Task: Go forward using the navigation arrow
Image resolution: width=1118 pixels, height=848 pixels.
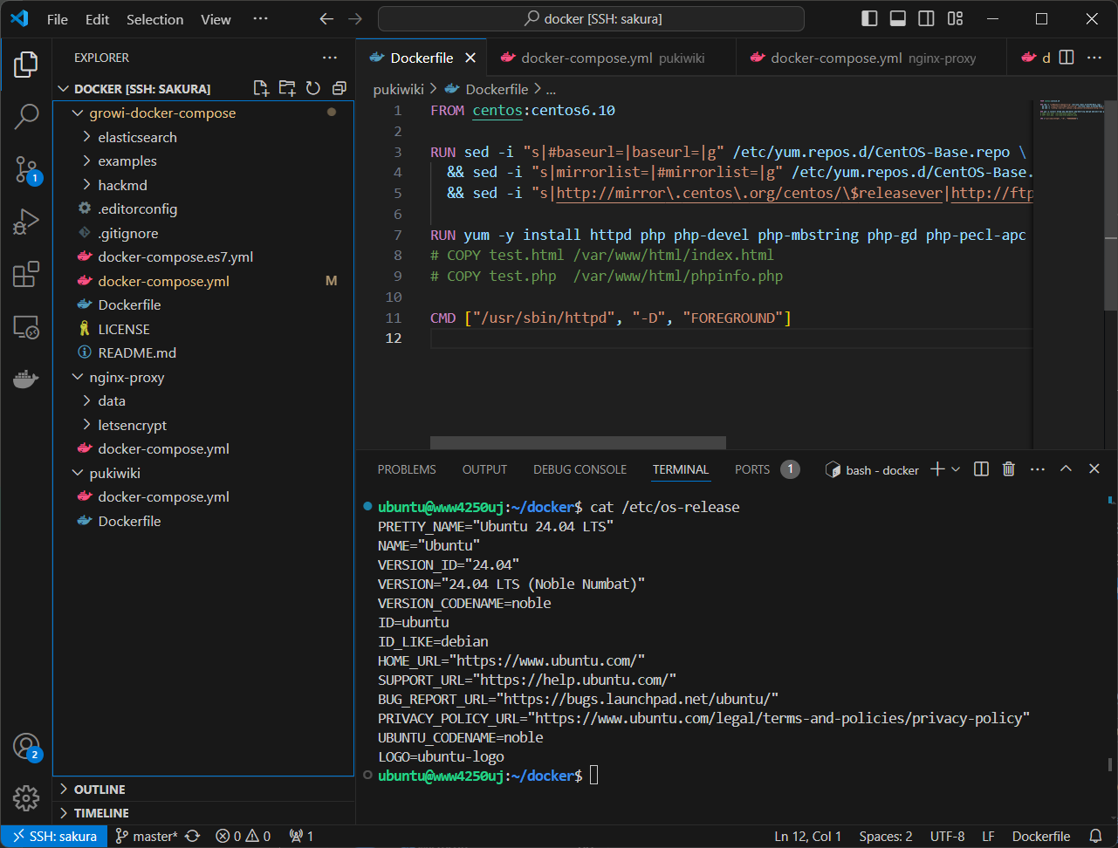Action: pyautogui.click(x=355, y=18)
